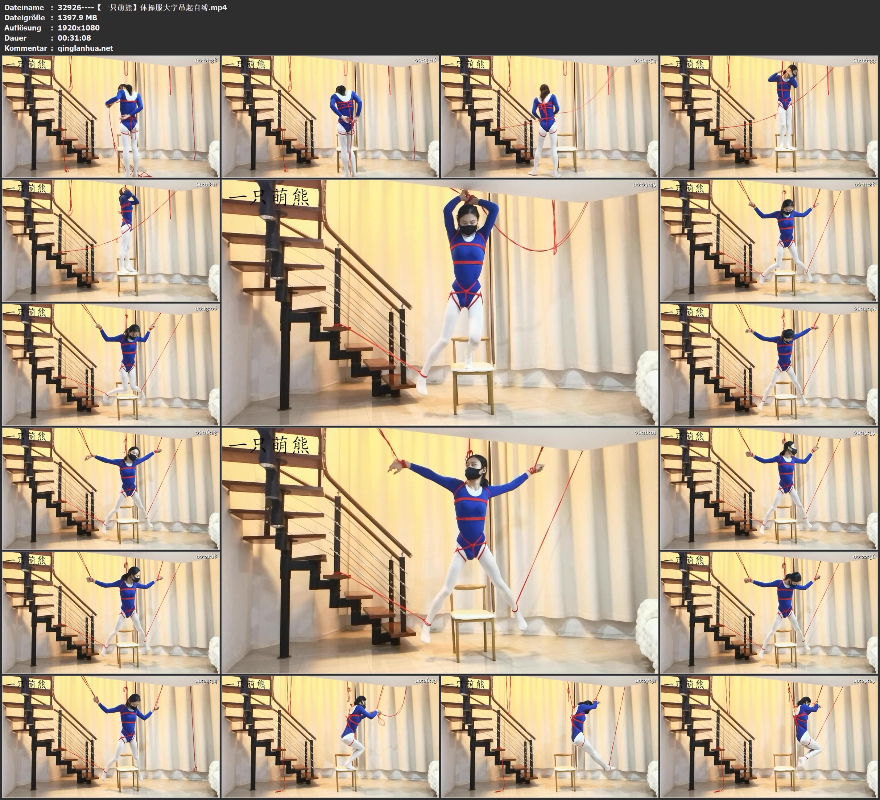Viewport: 880px width, 800px height.
Task: Click the thumbnail at 00:21:18
Action: click(111, 613)
